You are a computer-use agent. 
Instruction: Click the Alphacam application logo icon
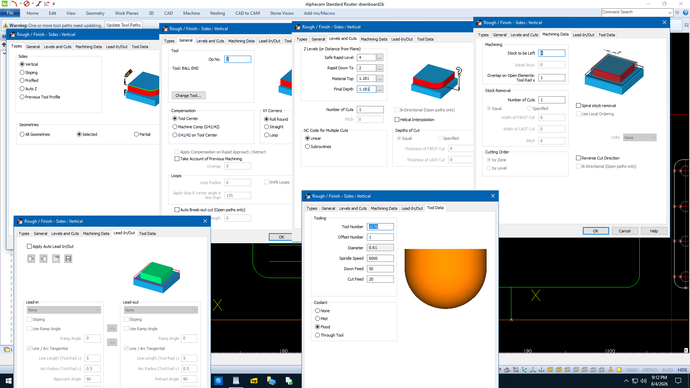click(x=5, y=4)
